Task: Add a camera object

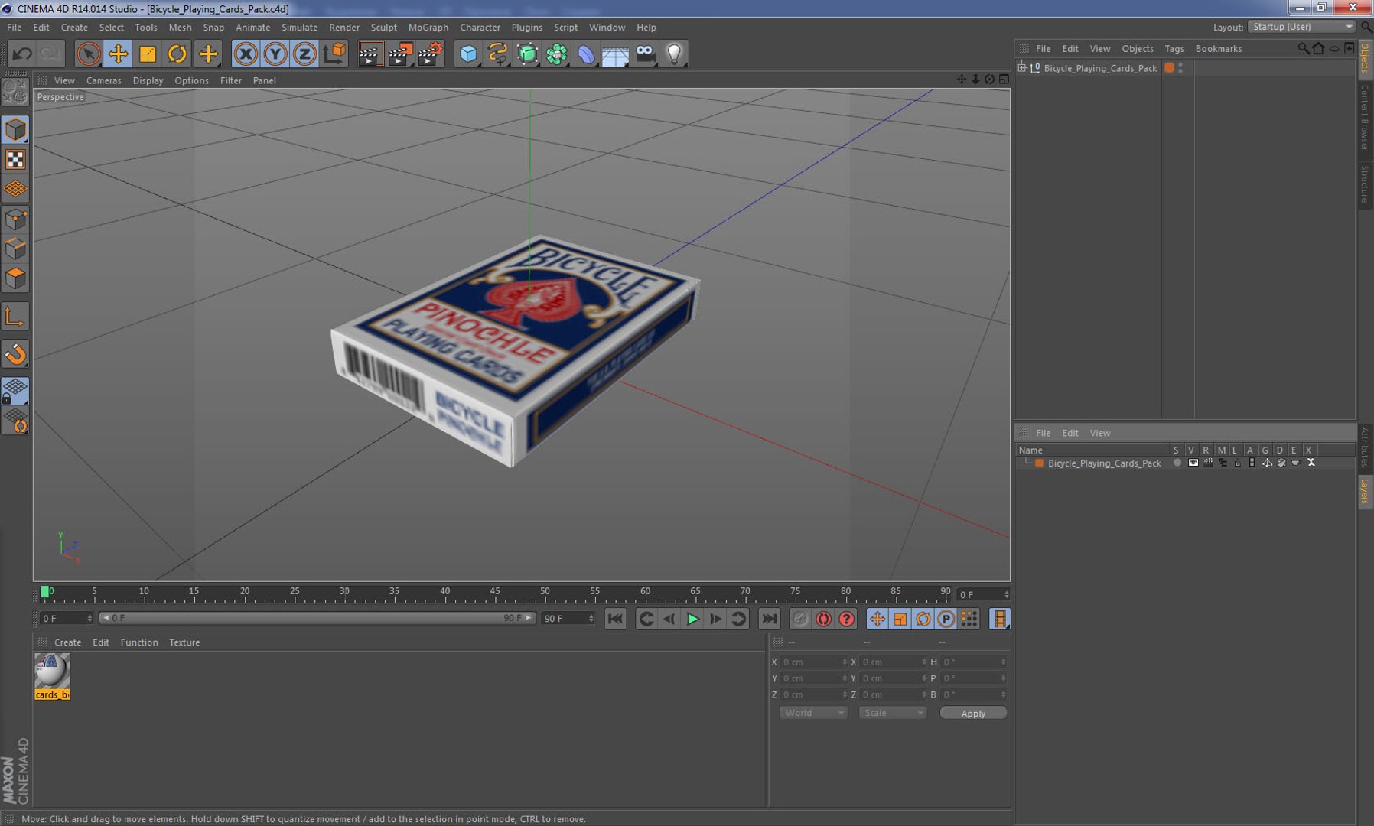Action: point(645,54)
